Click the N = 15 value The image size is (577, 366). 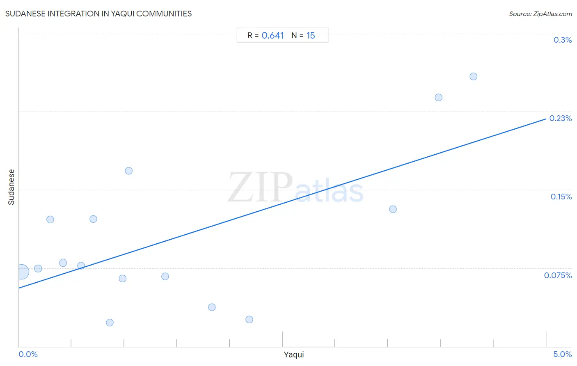(x=303, y=36)
